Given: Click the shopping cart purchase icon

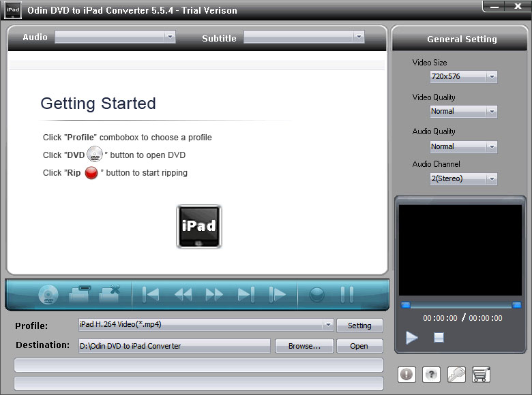Looking at the screenshot, I should (481, 374).
